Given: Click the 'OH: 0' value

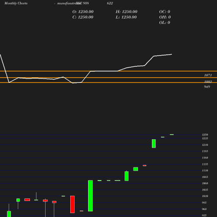Looking at the screenshot, I should (165, 17).
